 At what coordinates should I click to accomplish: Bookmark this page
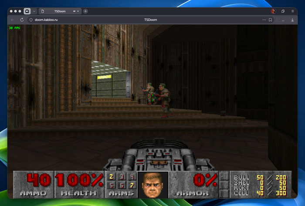[x=271, y=20]
